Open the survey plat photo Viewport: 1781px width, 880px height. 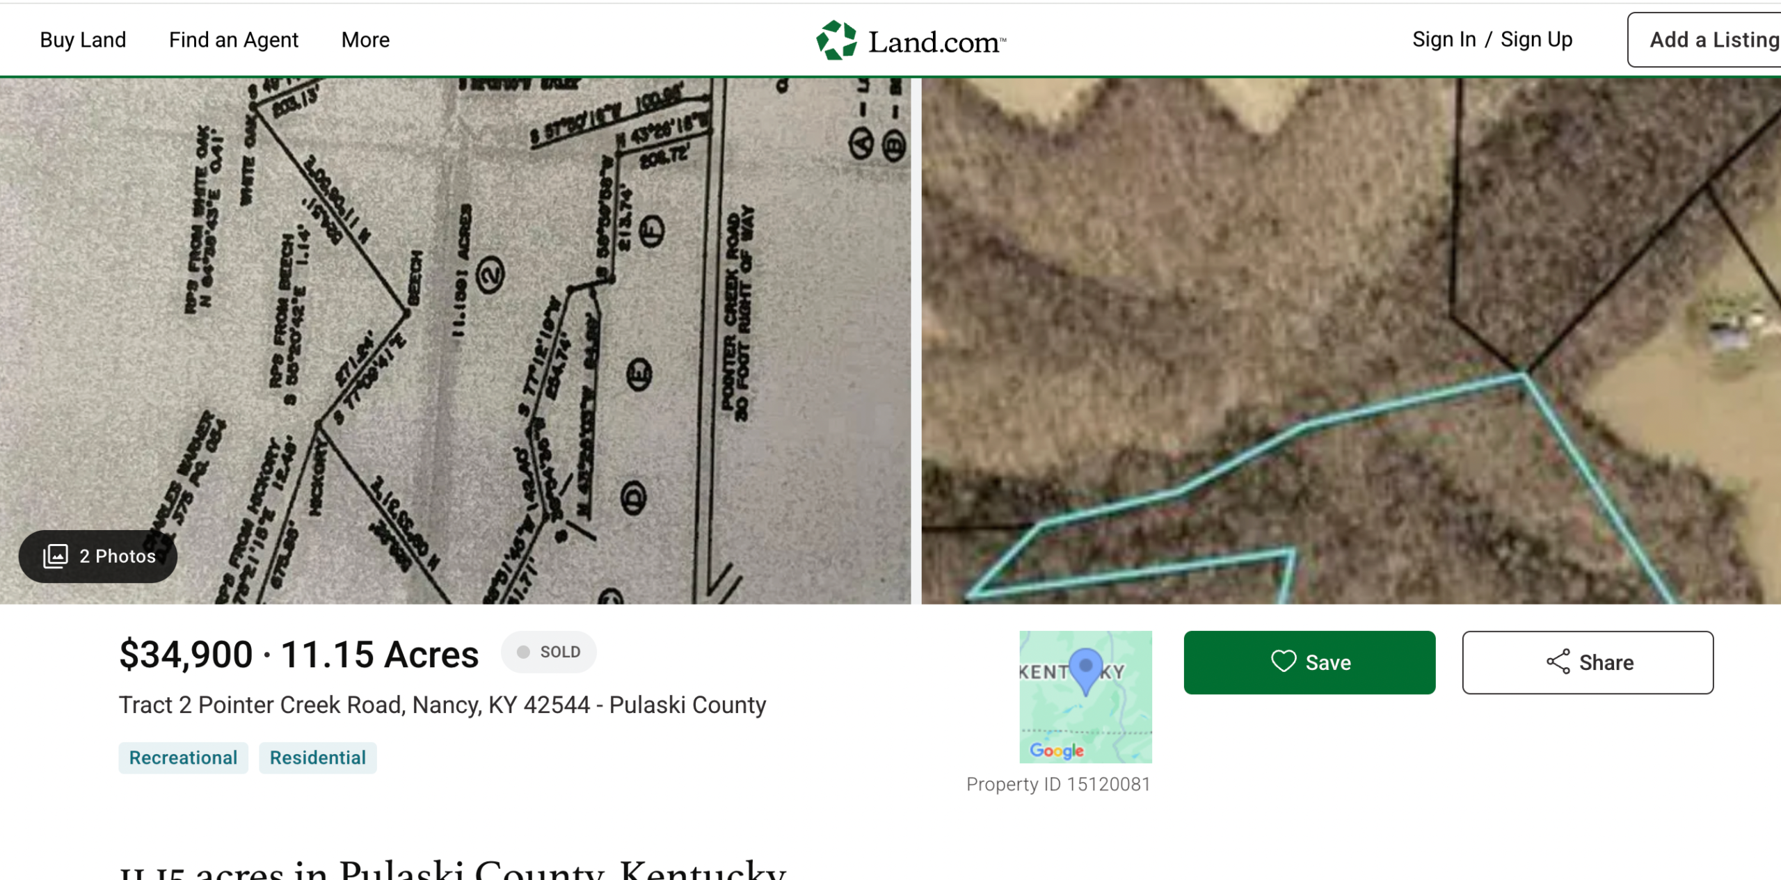[x=455, y=341]
